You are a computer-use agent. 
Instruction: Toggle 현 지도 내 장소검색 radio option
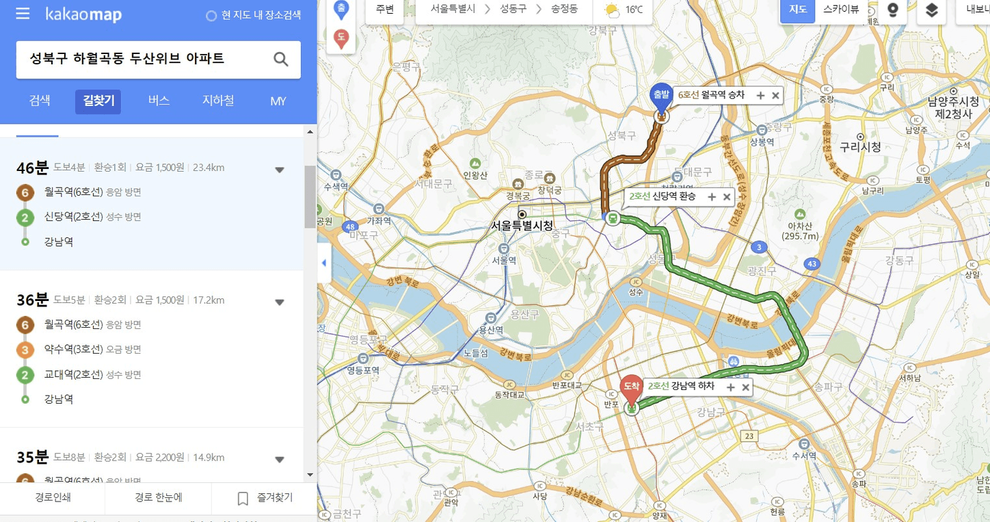pyautogui.click(x=253, y=15)
